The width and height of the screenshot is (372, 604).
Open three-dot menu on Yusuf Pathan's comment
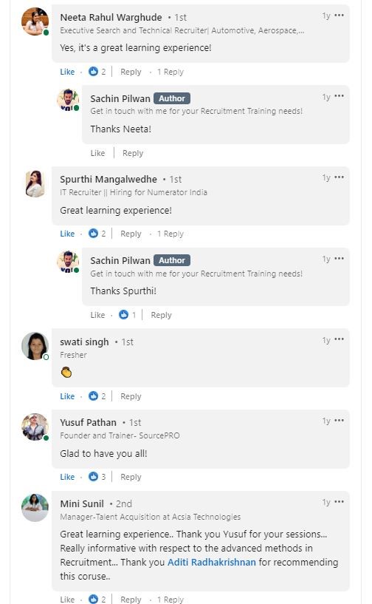[339, 420]
